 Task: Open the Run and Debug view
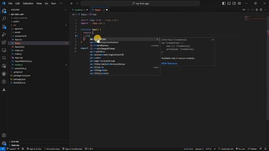pos(4,34)
